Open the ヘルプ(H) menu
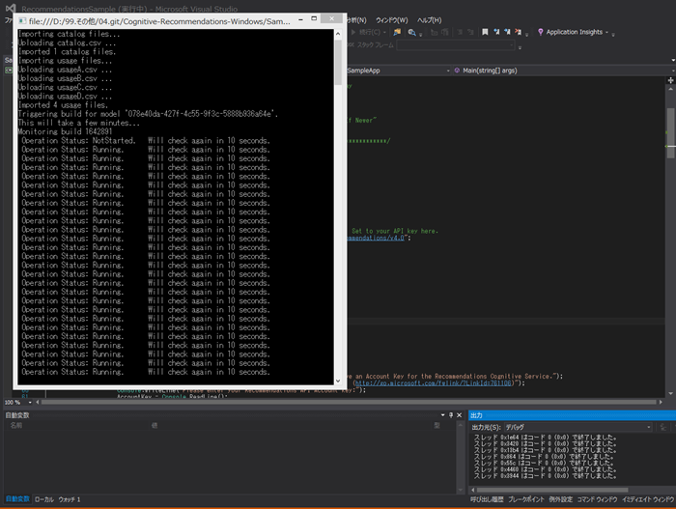Viewport: 676px width, 509px height. 429,20
